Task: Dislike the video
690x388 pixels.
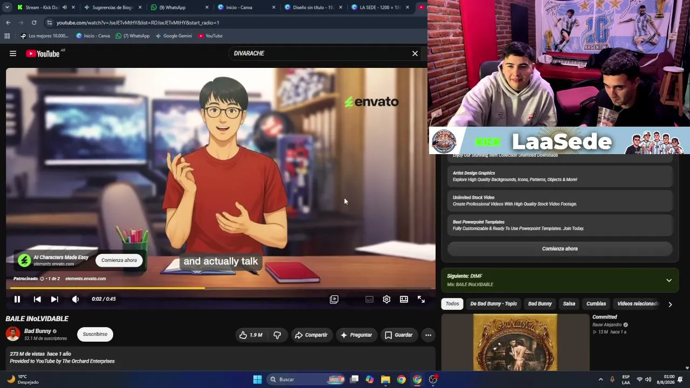Action: pyautogui.click(x=277, y=335)
